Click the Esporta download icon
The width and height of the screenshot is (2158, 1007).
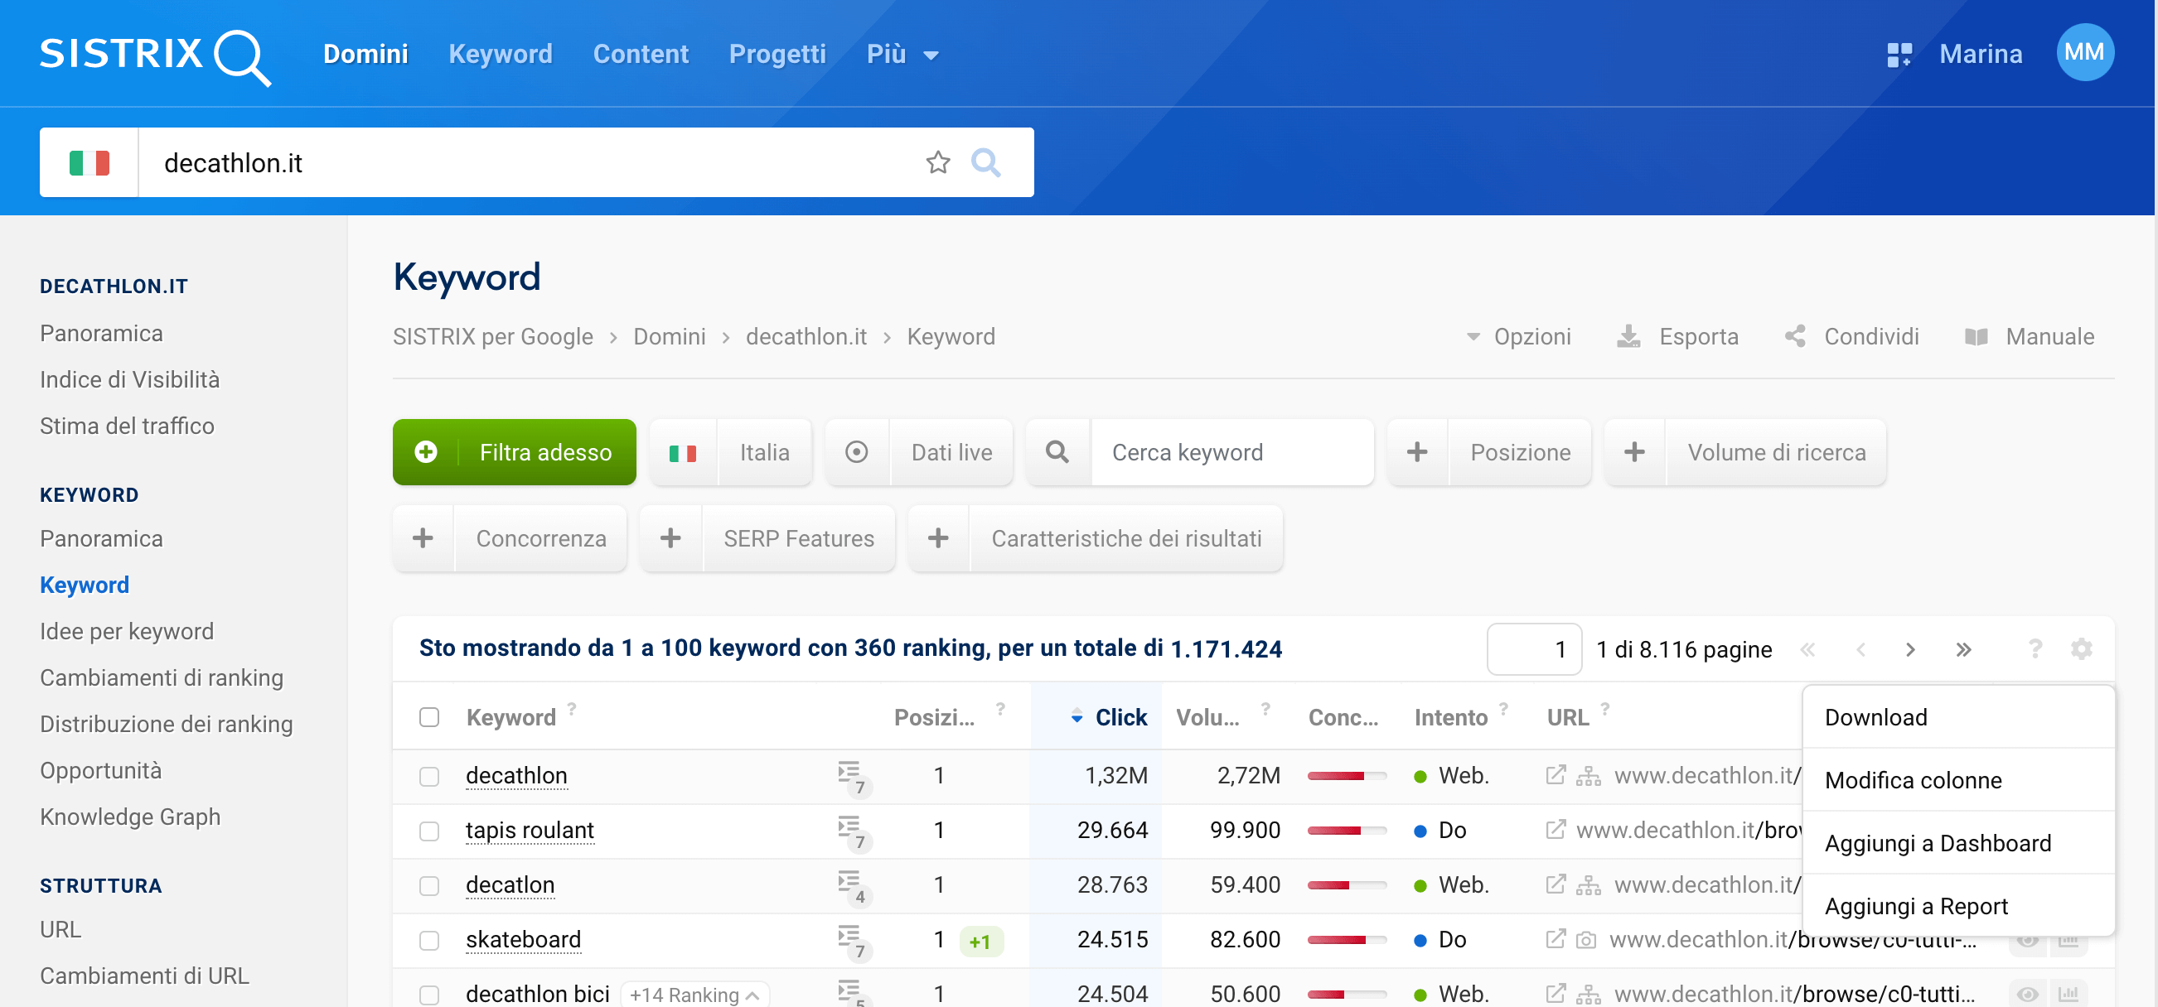(x=1628, y=336)
